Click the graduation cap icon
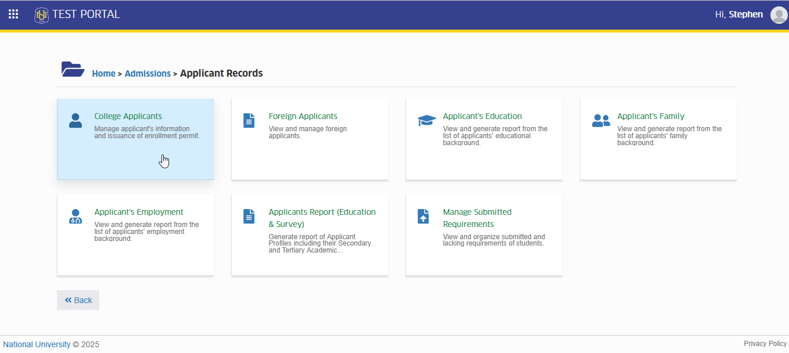The height and width of the screenshot is (353, 789). click(x=426, y=121)
